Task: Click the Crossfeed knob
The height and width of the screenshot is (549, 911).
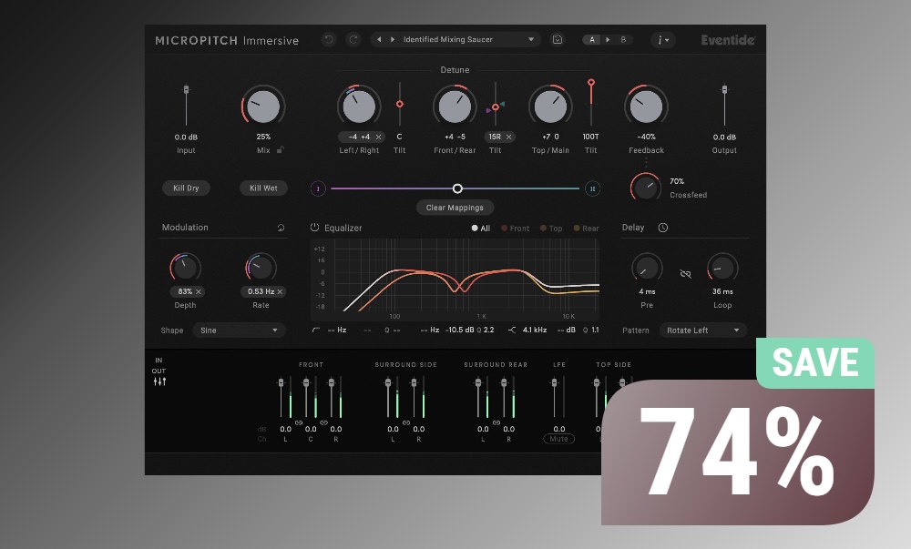Action: (646, 188)
